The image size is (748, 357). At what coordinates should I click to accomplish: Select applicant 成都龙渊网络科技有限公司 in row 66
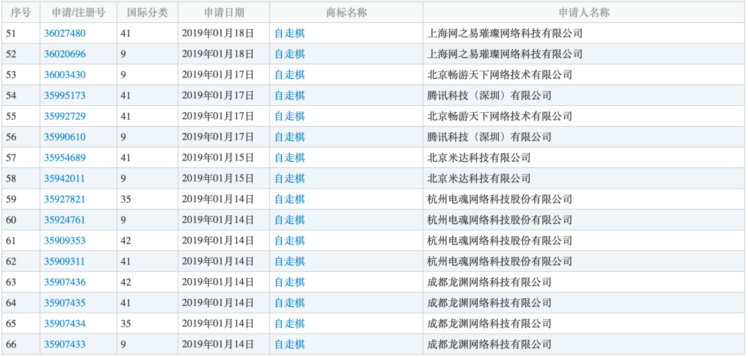pyautogui.click(x=490, y=345)
